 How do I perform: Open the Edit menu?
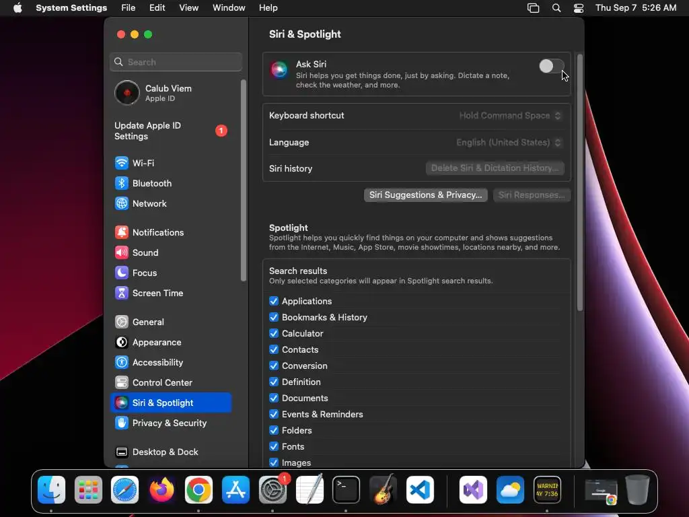[157, 8]
